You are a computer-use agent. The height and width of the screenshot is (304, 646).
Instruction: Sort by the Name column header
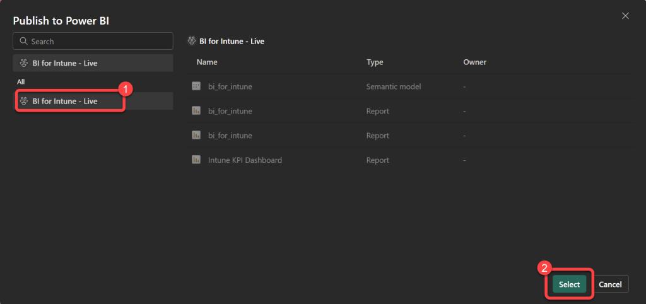(207, 62)
